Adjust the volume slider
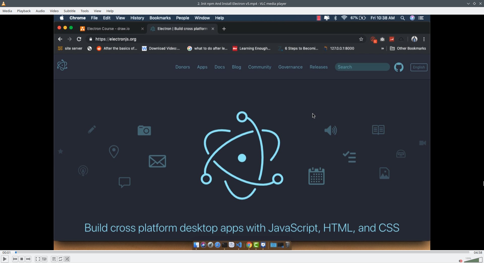This screenshot has height=263, width=484. click(x=473, y=260)
